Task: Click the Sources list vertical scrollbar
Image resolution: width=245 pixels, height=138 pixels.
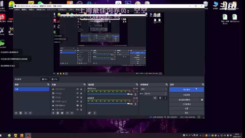Action: (x=85, y=90)
